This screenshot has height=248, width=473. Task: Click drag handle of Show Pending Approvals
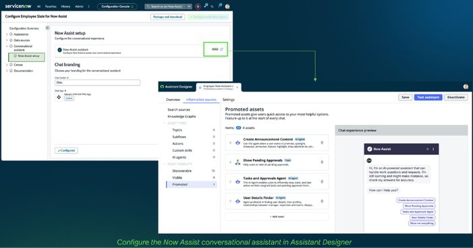coord(230,162)
